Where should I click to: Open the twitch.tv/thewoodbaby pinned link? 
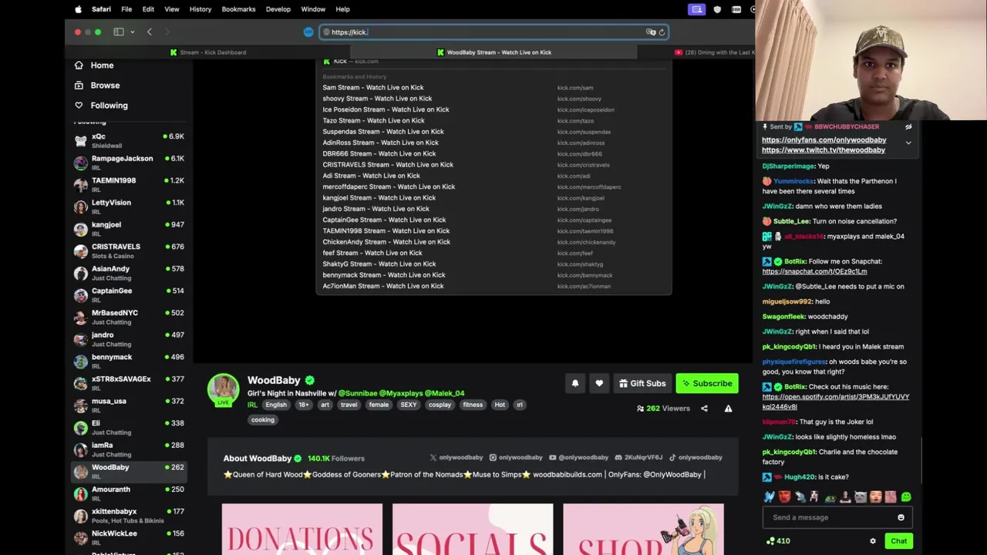824,150
